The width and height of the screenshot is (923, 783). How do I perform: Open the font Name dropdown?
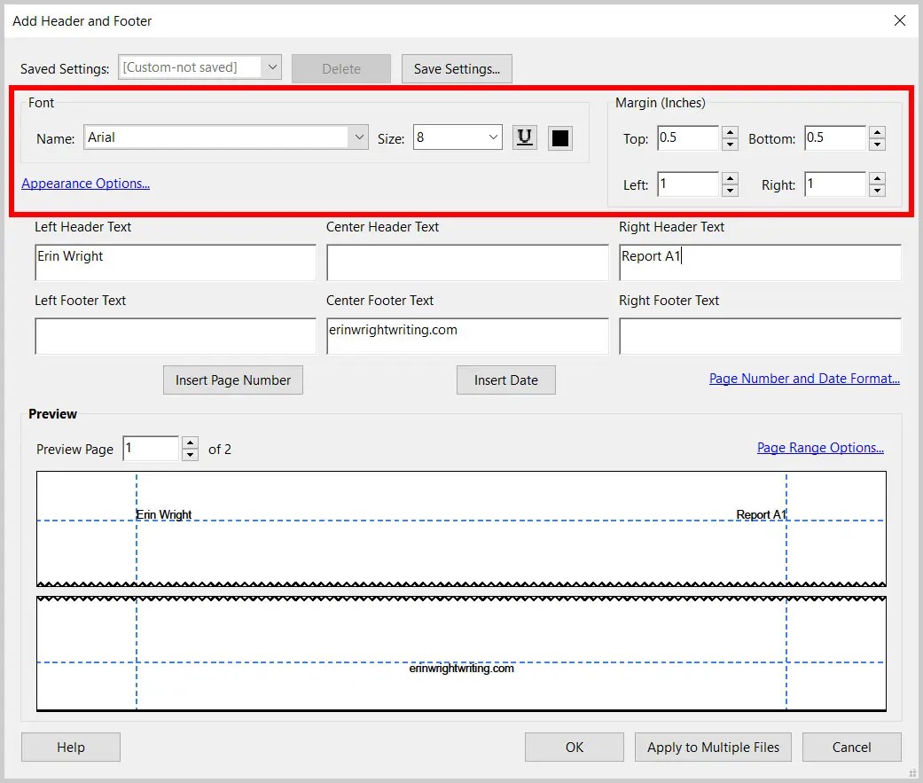point(359,137)
